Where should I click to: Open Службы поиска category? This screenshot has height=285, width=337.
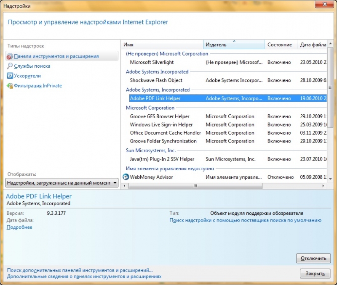click(32, 66)
